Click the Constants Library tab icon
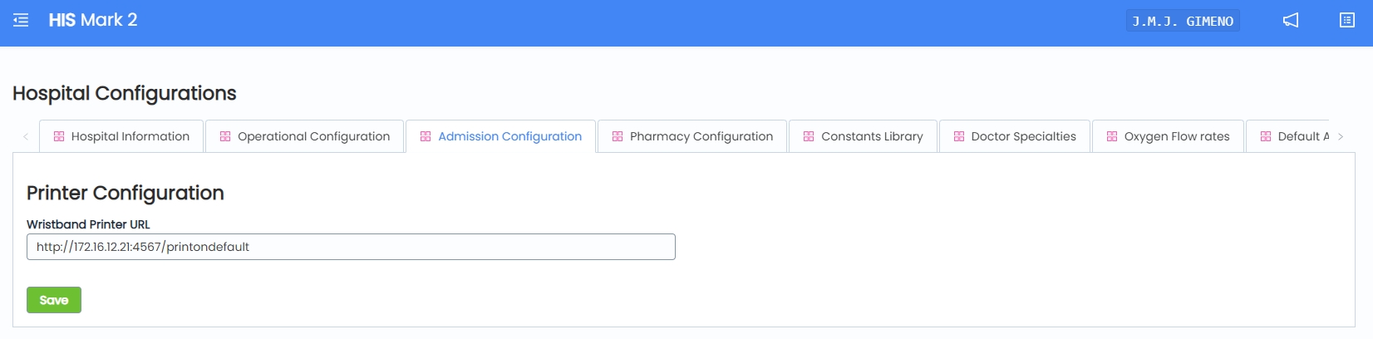Image resolution: width=1373 pixels, height=339 pixels. click(809, 136)
